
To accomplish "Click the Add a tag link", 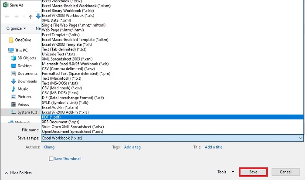I will [132, 147].
